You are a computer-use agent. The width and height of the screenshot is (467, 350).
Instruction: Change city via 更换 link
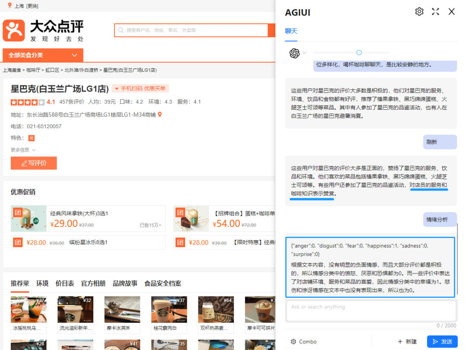click(32, 6)
